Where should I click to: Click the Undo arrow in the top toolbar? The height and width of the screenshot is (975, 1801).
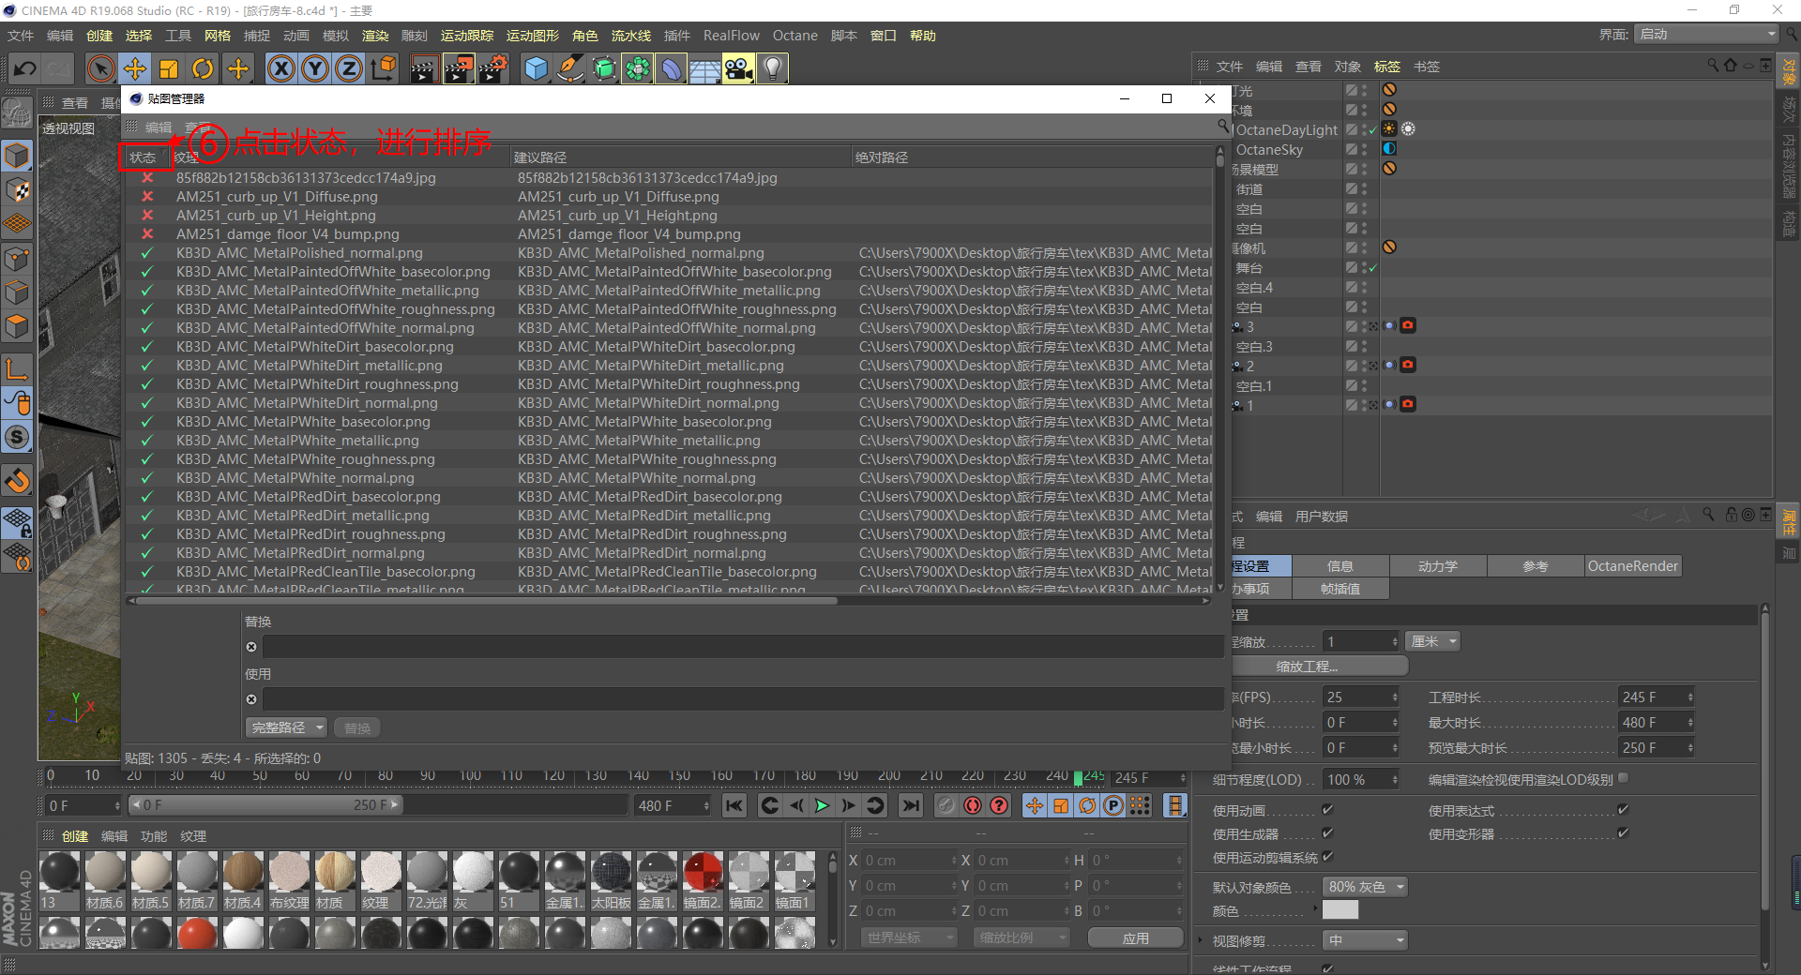pos(25,68)
